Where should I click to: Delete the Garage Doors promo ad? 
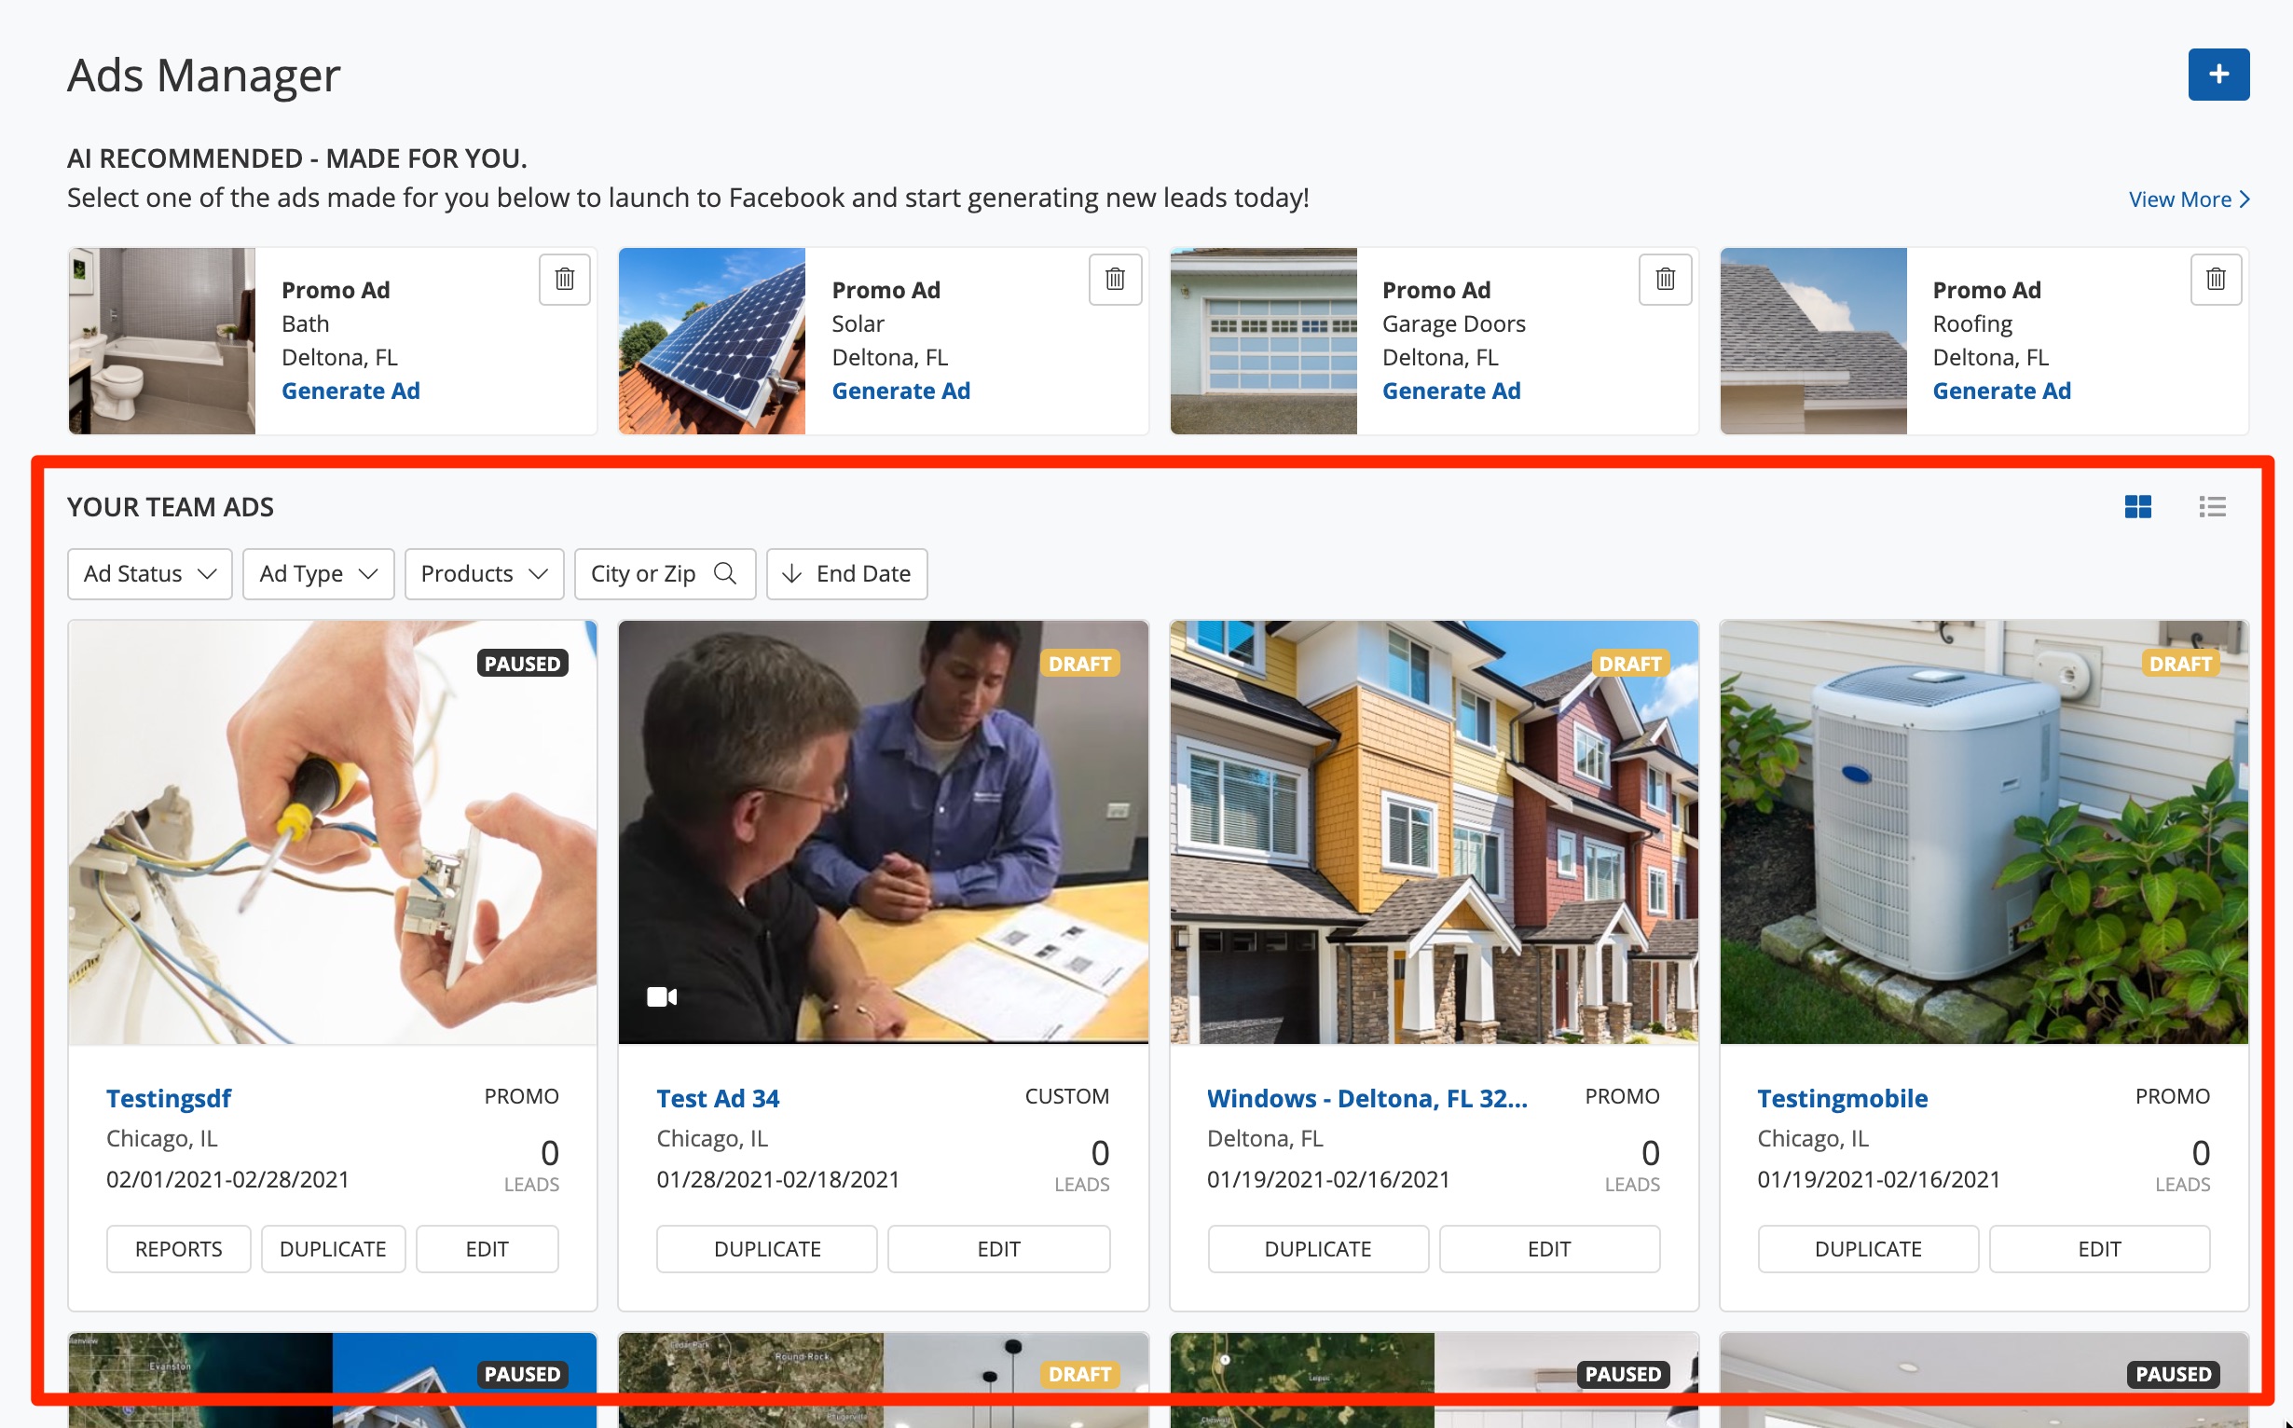pos(1664,279)
